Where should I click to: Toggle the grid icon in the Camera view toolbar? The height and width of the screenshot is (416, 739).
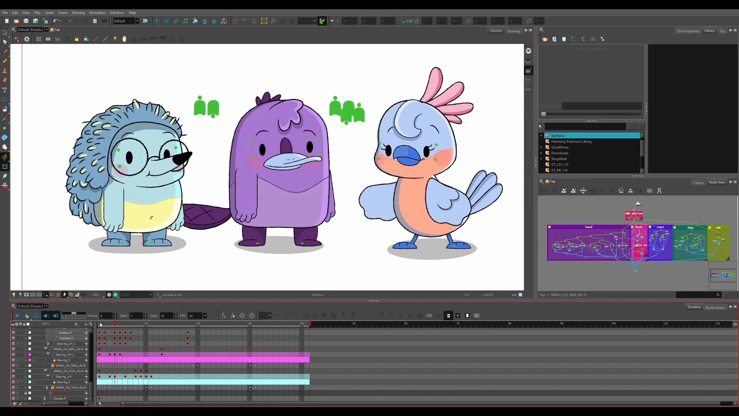pyautogui.click(x=38, y=39)
